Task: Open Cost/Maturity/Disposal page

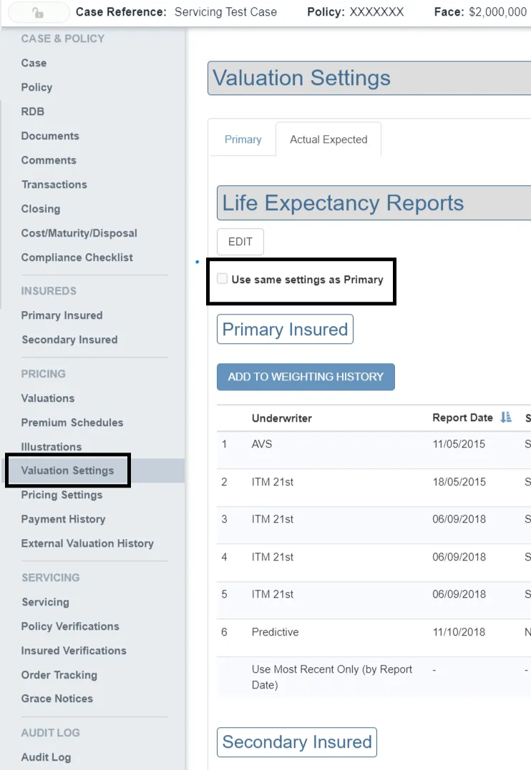Action: [79, 233]
